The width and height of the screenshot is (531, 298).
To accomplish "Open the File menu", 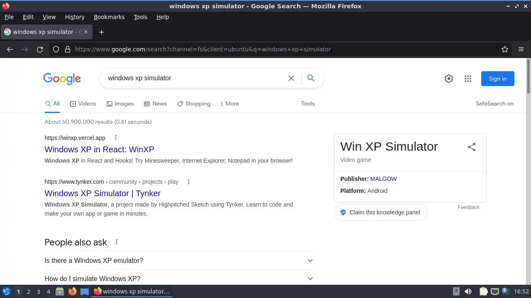I will pyautogui.click(x=9, y=17).
